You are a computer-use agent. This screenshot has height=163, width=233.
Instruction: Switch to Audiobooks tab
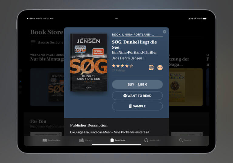[x=152, y=140]
